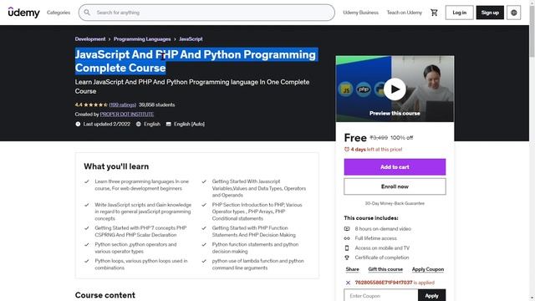
Task: Click Enroll now button
Action: 395,186
